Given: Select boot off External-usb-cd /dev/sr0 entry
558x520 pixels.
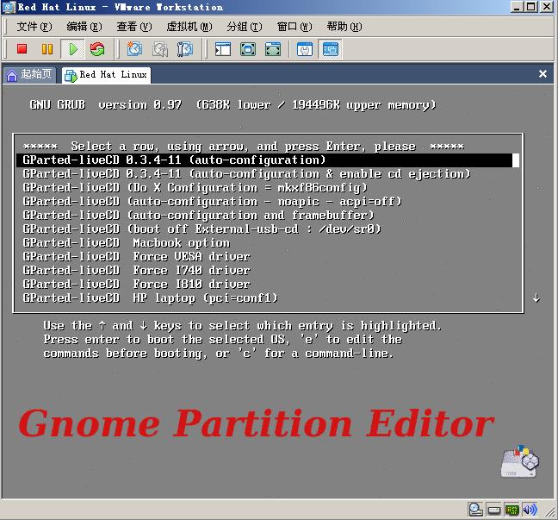Looking at the screenshot, I should coord(268,229).
